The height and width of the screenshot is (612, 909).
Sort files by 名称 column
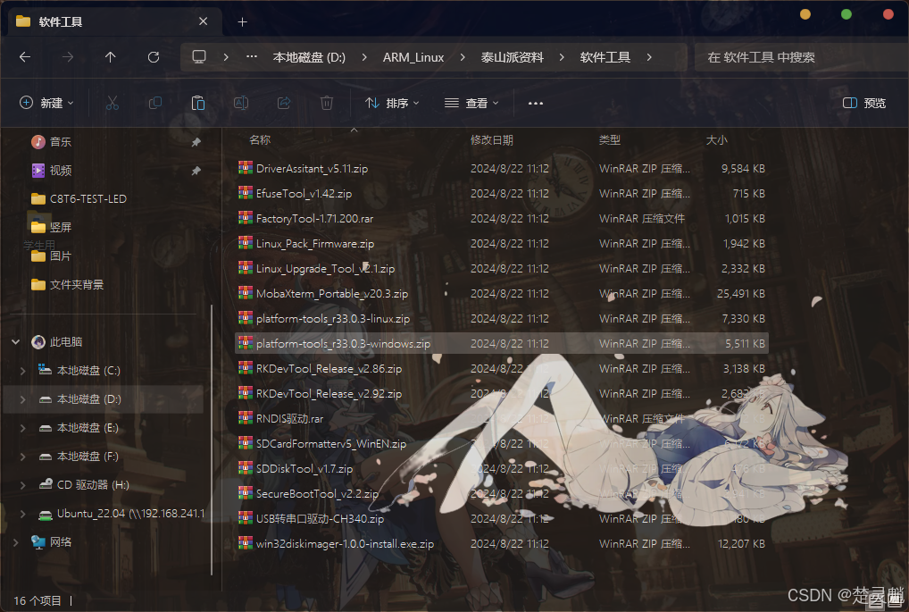coord(260,139)
